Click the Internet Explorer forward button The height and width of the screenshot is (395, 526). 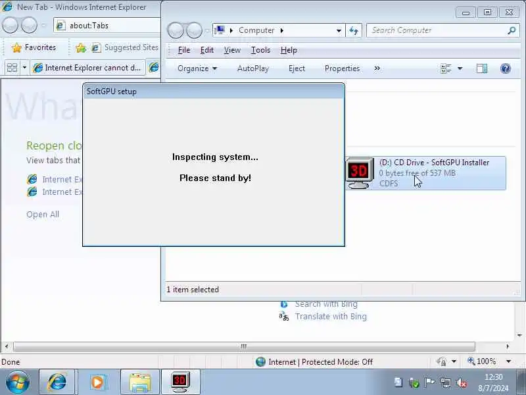29,26
